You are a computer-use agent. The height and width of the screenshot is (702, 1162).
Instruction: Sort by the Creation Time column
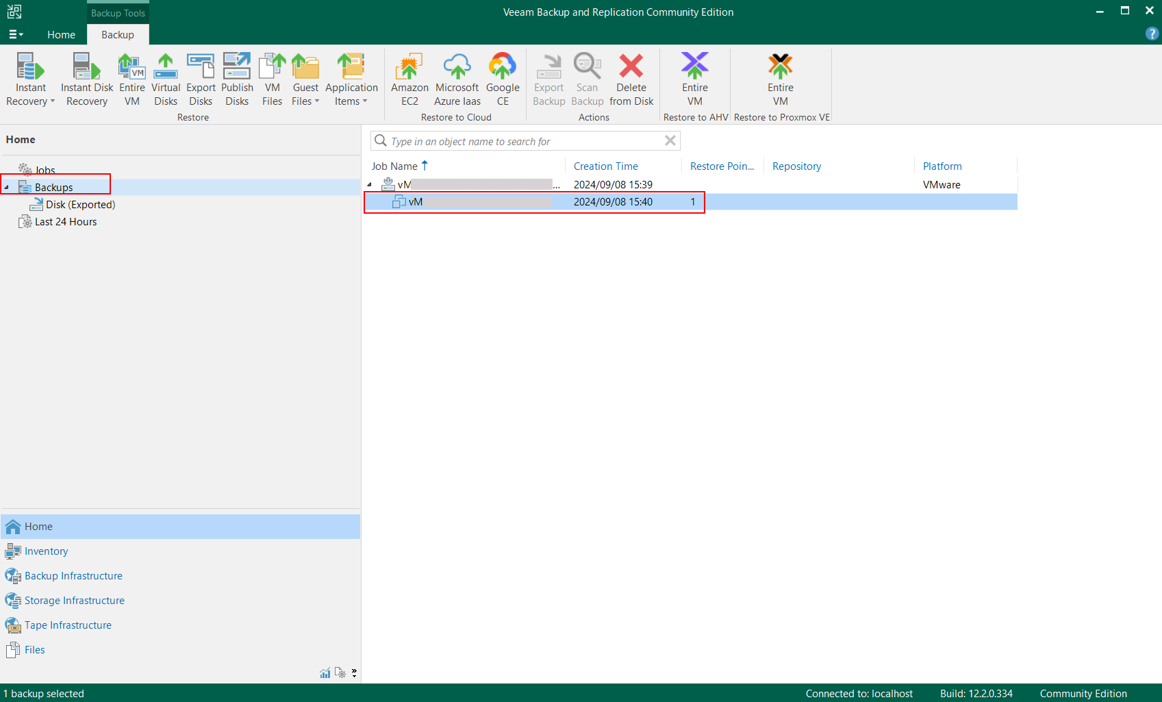pyautogui.click(x=605, y=166)
